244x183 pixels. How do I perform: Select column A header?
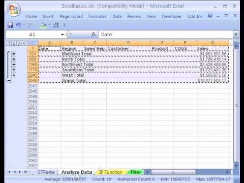[x=49, y=43]
